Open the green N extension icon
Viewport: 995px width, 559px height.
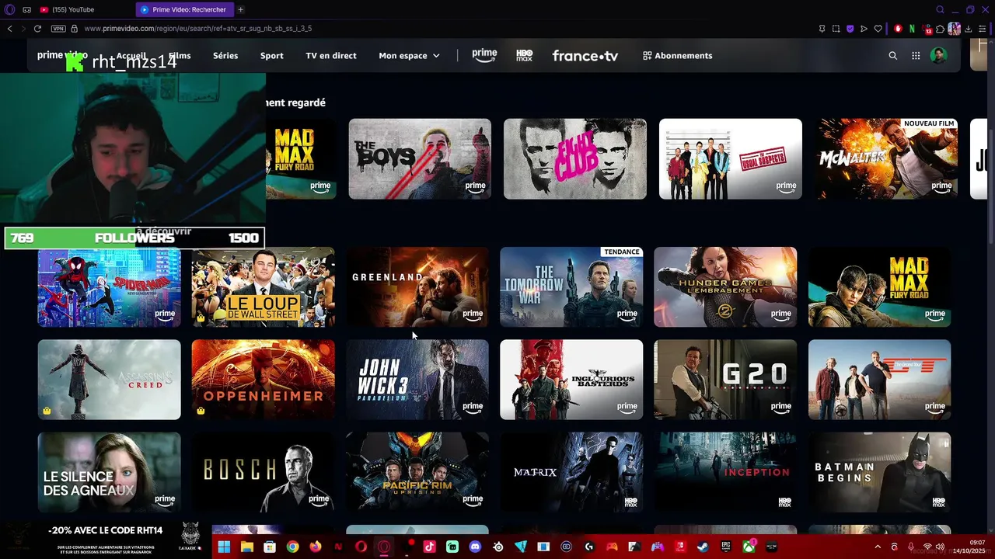coord(912,29)
